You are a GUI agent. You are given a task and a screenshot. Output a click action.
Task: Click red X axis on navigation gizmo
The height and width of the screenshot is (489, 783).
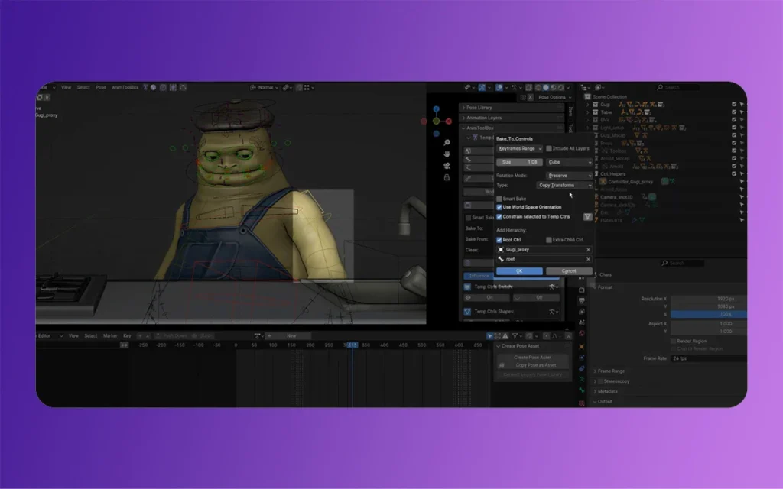click(x=448, y=121)
